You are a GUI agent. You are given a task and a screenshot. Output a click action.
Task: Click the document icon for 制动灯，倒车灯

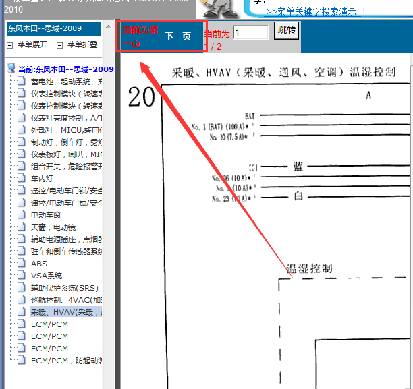coord(22,142)
